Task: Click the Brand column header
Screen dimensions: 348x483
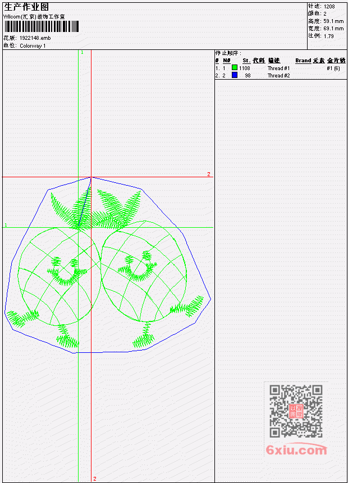Action: click(303, 61)
